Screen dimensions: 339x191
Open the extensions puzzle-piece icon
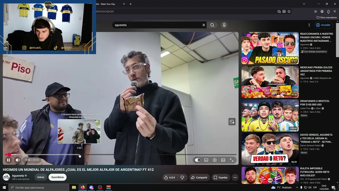coord(328,11)
